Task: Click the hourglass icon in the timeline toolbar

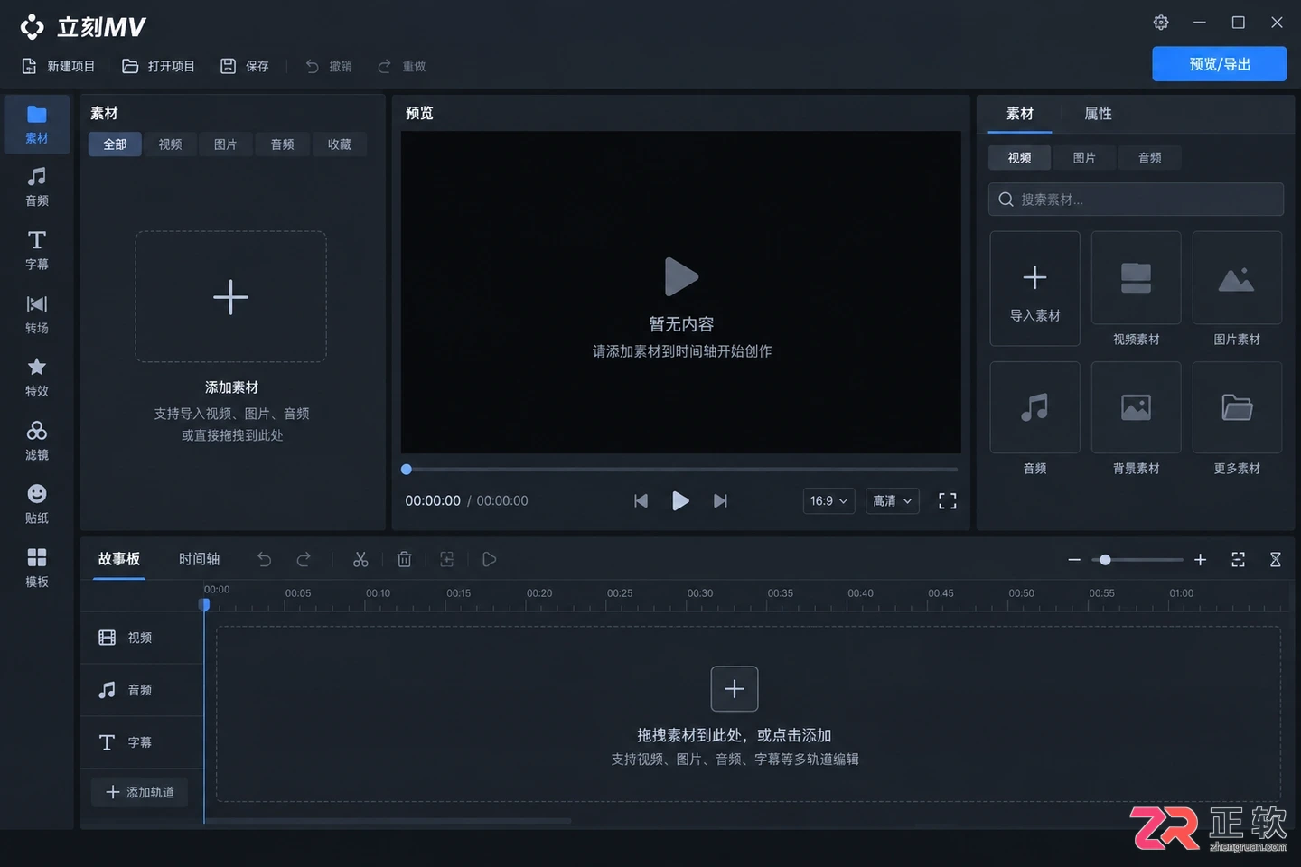Action: click(x=1276, y=560)
